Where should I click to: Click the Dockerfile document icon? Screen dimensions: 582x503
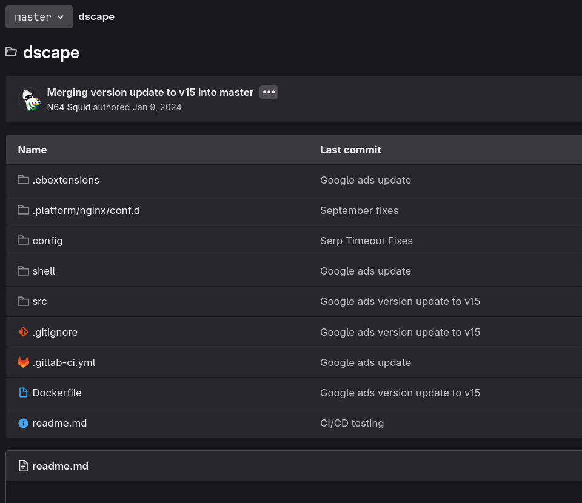tap(23, 393)
